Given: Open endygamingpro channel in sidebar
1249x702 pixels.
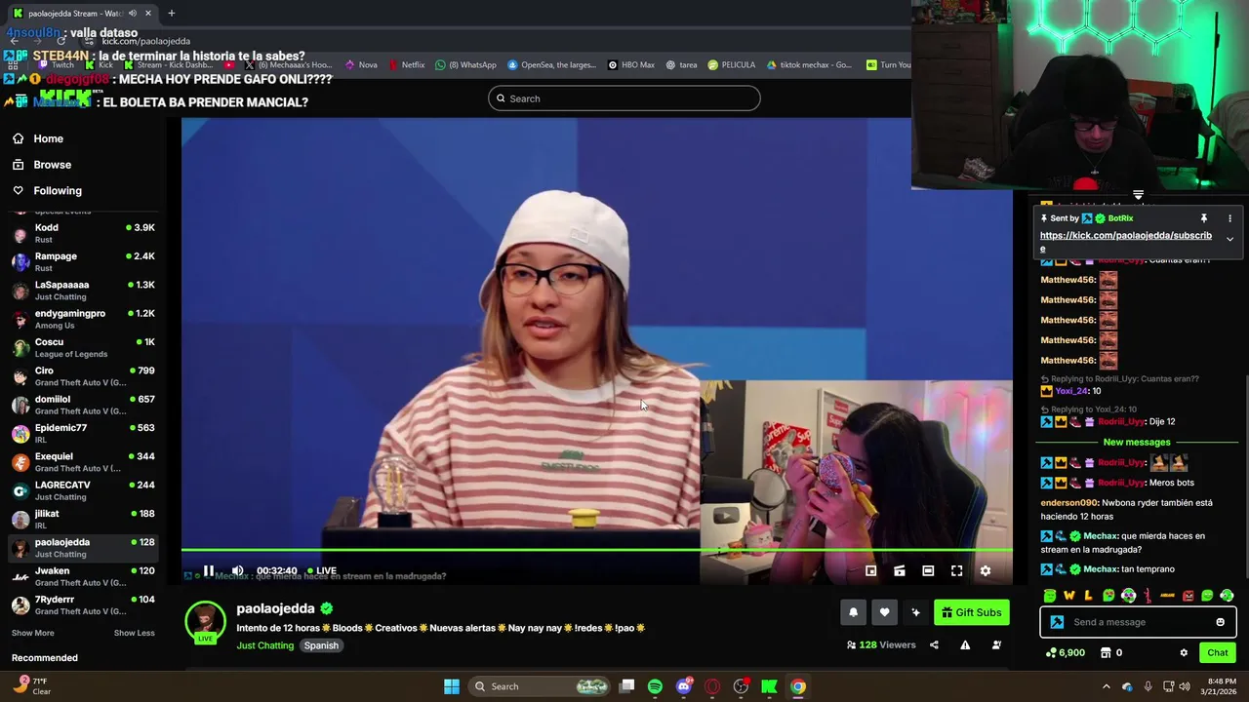Looking at the screenshot, I should point(83,319).
